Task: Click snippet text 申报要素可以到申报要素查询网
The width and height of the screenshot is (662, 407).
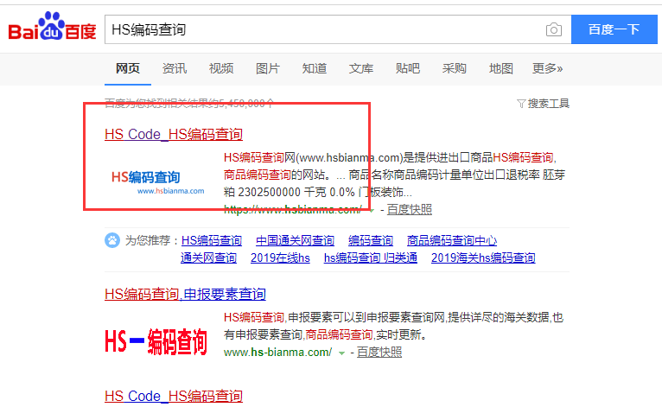Action: click(366, 317)
